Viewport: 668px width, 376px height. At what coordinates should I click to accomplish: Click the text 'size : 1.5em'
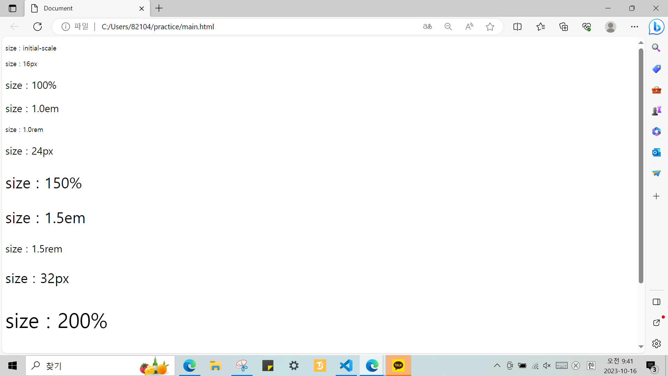coord(45,218)
